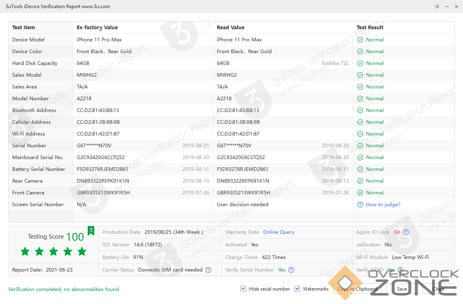Click the five-star rating under Testing Score
The width and height of the screenshot is (463, 304).
tap(54, 252)
